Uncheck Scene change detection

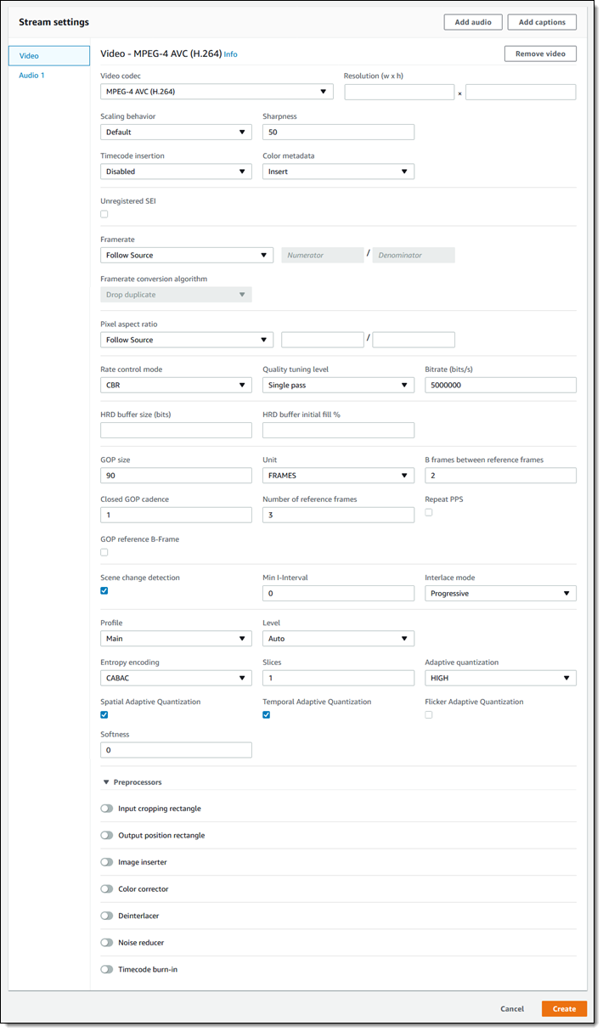coord(104,590)
